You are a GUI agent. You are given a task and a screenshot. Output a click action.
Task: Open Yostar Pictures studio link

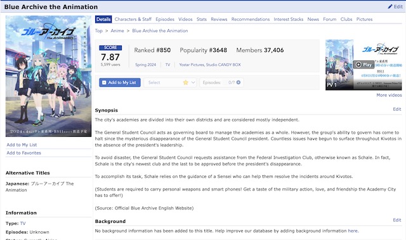click(x=192, y=65)
